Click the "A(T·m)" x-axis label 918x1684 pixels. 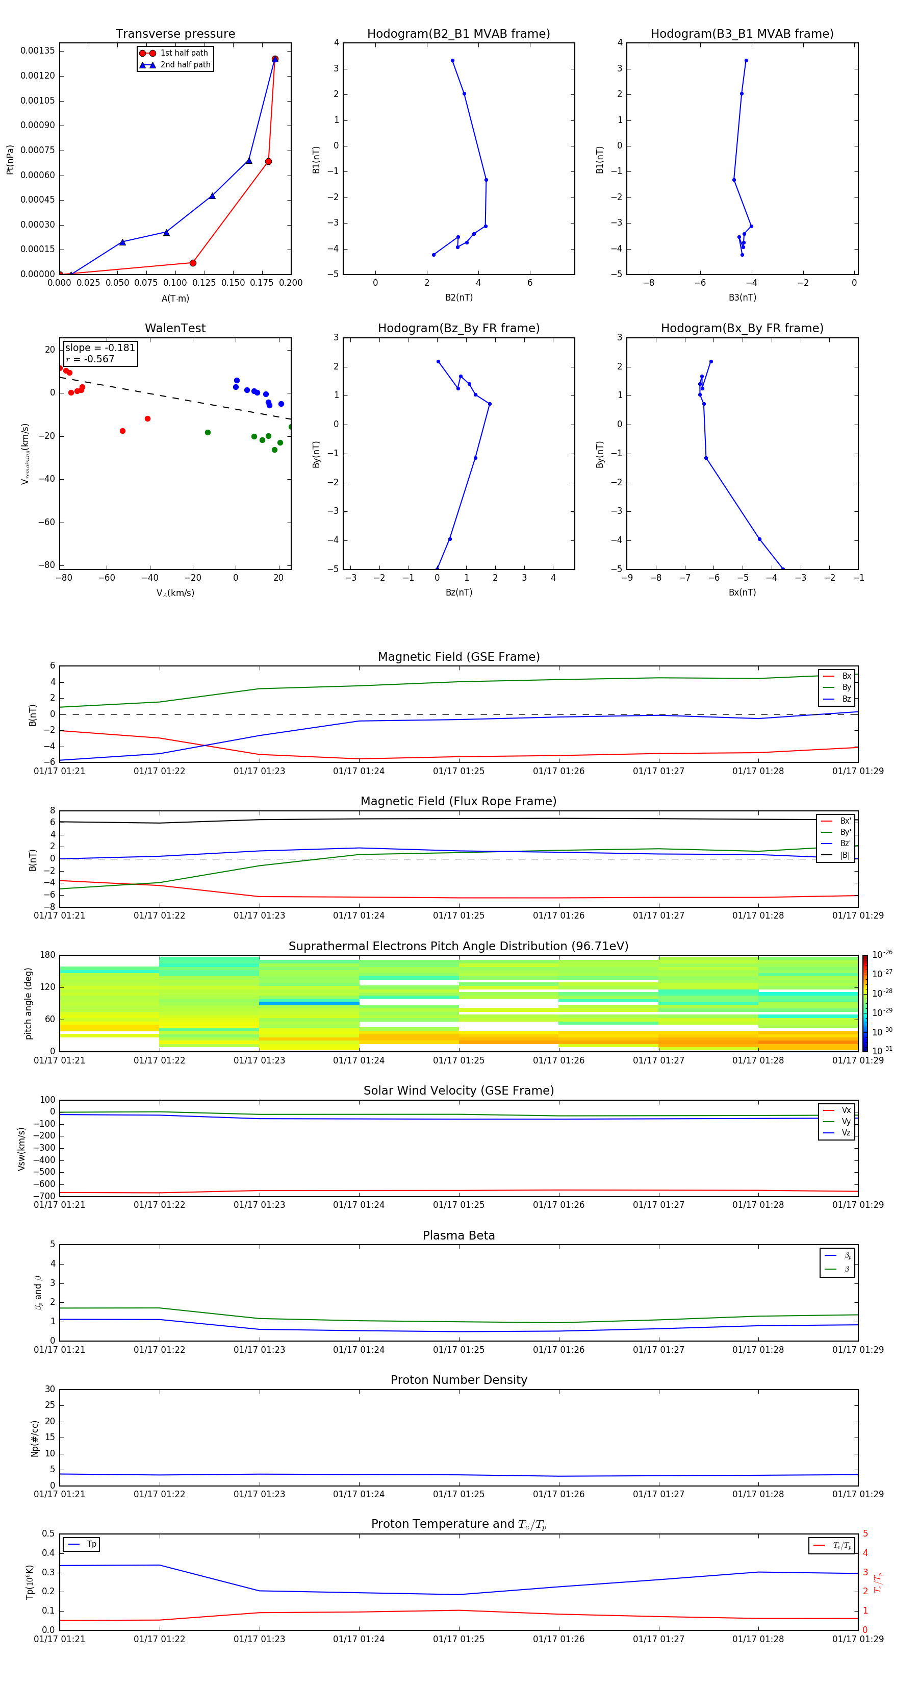(x=175, y=299)
